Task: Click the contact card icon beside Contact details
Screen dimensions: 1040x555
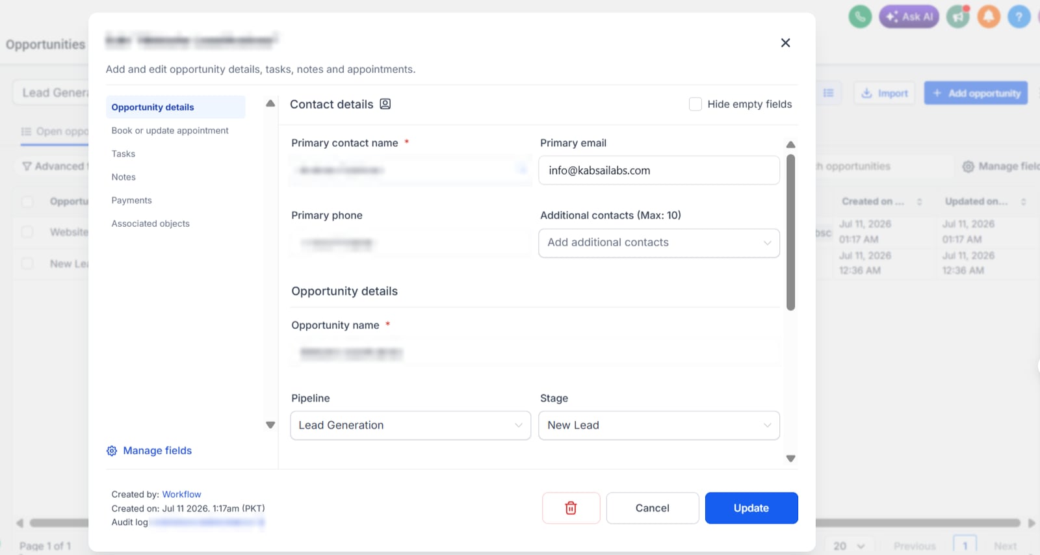Action: [x=385, y=104]
